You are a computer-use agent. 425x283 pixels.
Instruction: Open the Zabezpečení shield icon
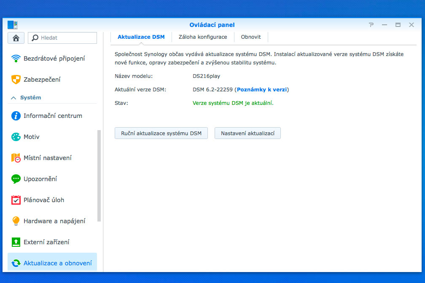16,80
